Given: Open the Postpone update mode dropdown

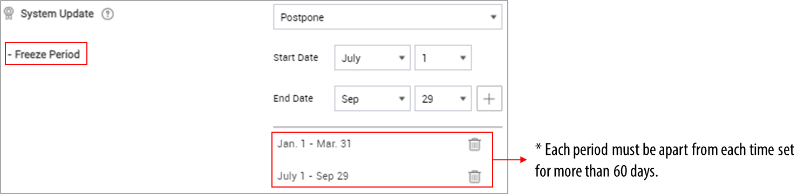Looking at the screenshot, I should coord(387,17).
